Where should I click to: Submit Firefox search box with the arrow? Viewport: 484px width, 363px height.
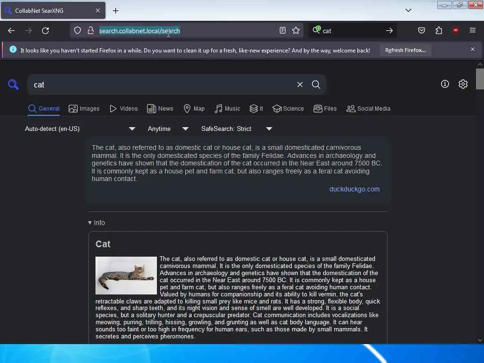point(389,30)
